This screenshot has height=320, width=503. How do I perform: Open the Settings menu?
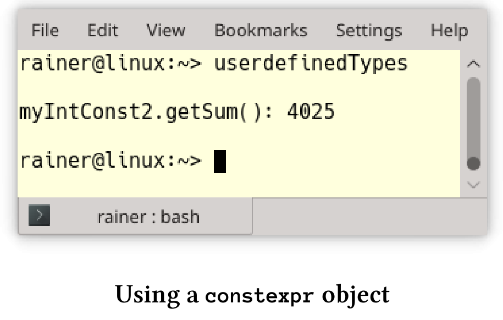(369, 31)
